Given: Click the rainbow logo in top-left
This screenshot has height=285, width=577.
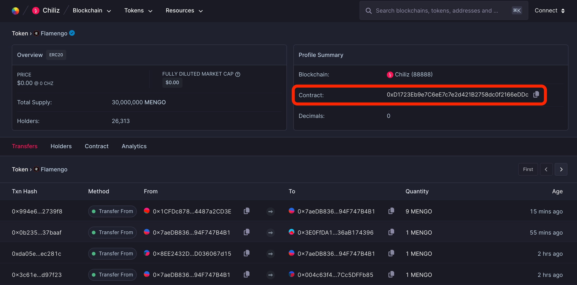Looking at the screenshot, I should [x=16, y=11].
